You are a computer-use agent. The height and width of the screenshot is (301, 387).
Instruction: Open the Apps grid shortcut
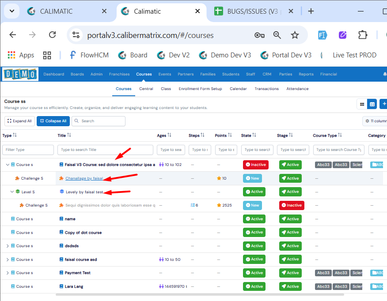point(21,55)
